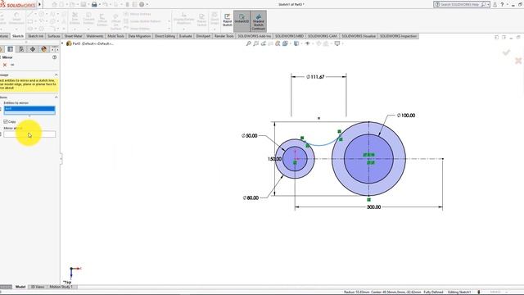Click the Ø80.00 dimension text
The height and width of the screenshot is (295, 524).
251,198
